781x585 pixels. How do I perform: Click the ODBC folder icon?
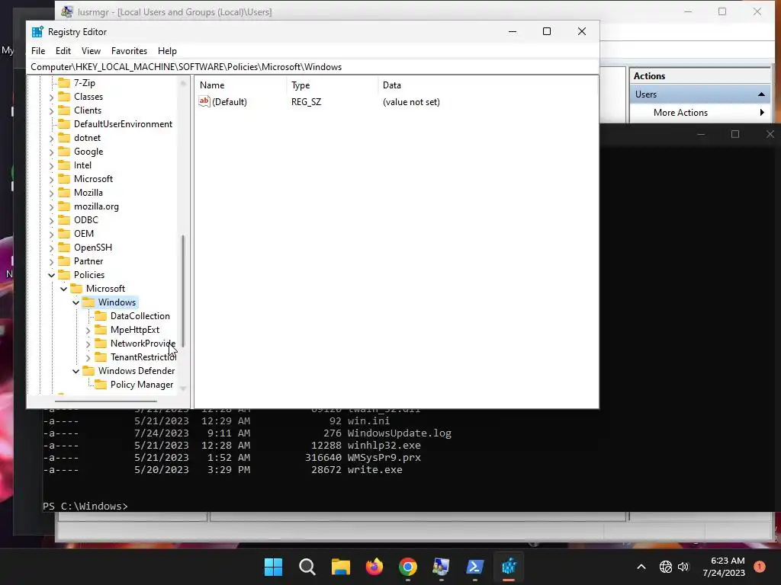pos(64,220)
